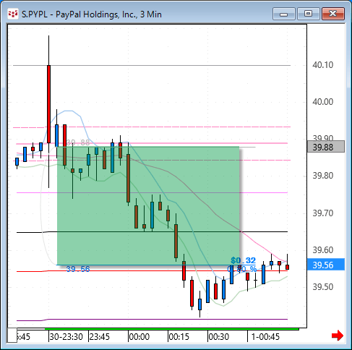Minimize the S.PYPL chart window
The height and width of the screenshot is (350, 352).
point(284,14)
